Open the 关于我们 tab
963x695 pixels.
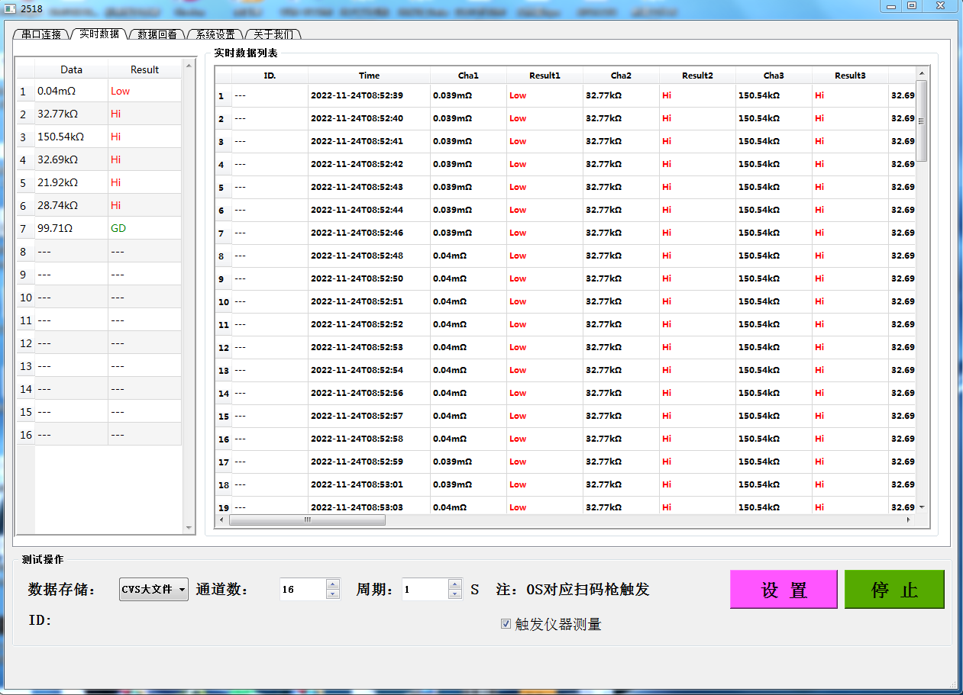(x=273, y=34)
